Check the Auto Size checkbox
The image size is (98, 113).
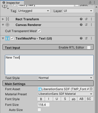point(39,110)
